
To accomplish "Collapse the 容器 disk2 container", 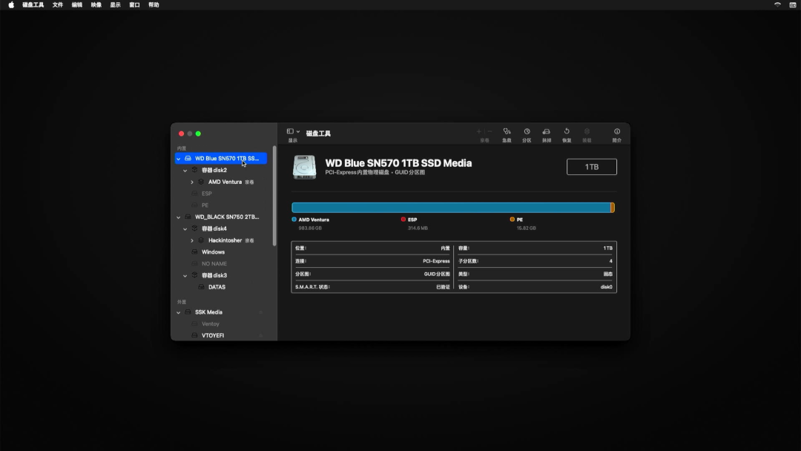I will (x=185, y=171).
